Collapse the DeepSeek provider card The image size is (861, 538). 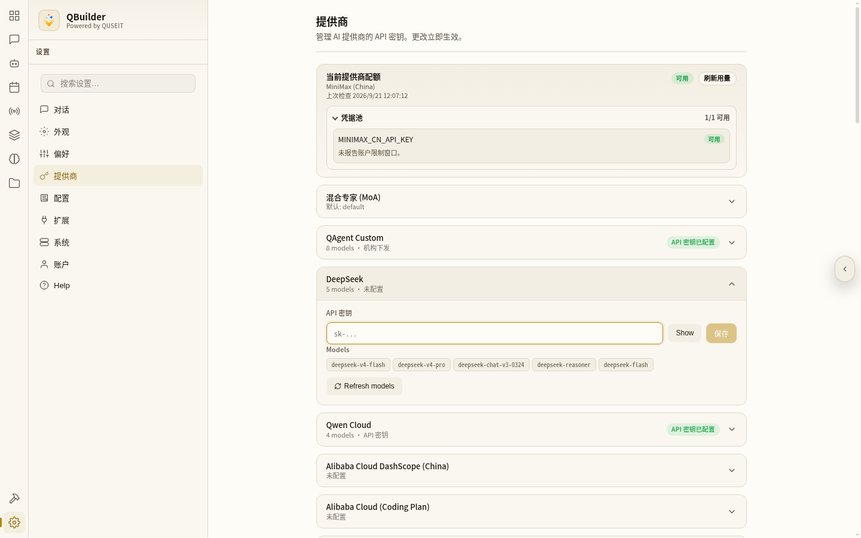[x=531, y=284]
